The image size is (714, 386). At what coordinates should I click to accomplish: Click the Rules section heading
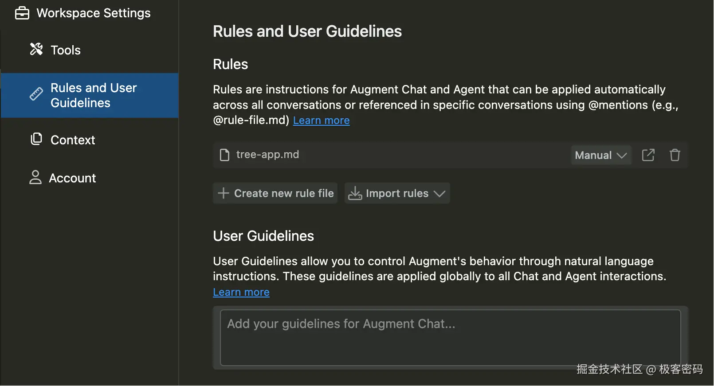coord(231,64)
